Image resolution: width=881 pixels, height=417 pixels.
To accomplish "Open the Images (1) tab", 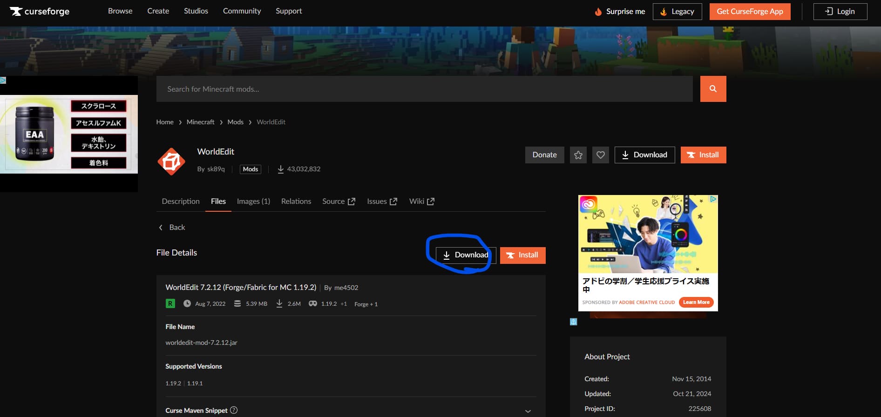I will pyautogui.click(x=253, y=201).
